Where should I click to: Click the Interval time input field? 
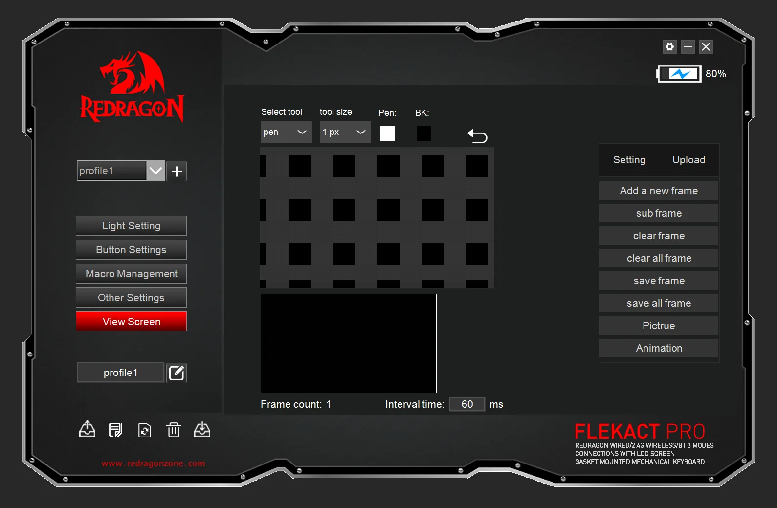pos(467,404)
